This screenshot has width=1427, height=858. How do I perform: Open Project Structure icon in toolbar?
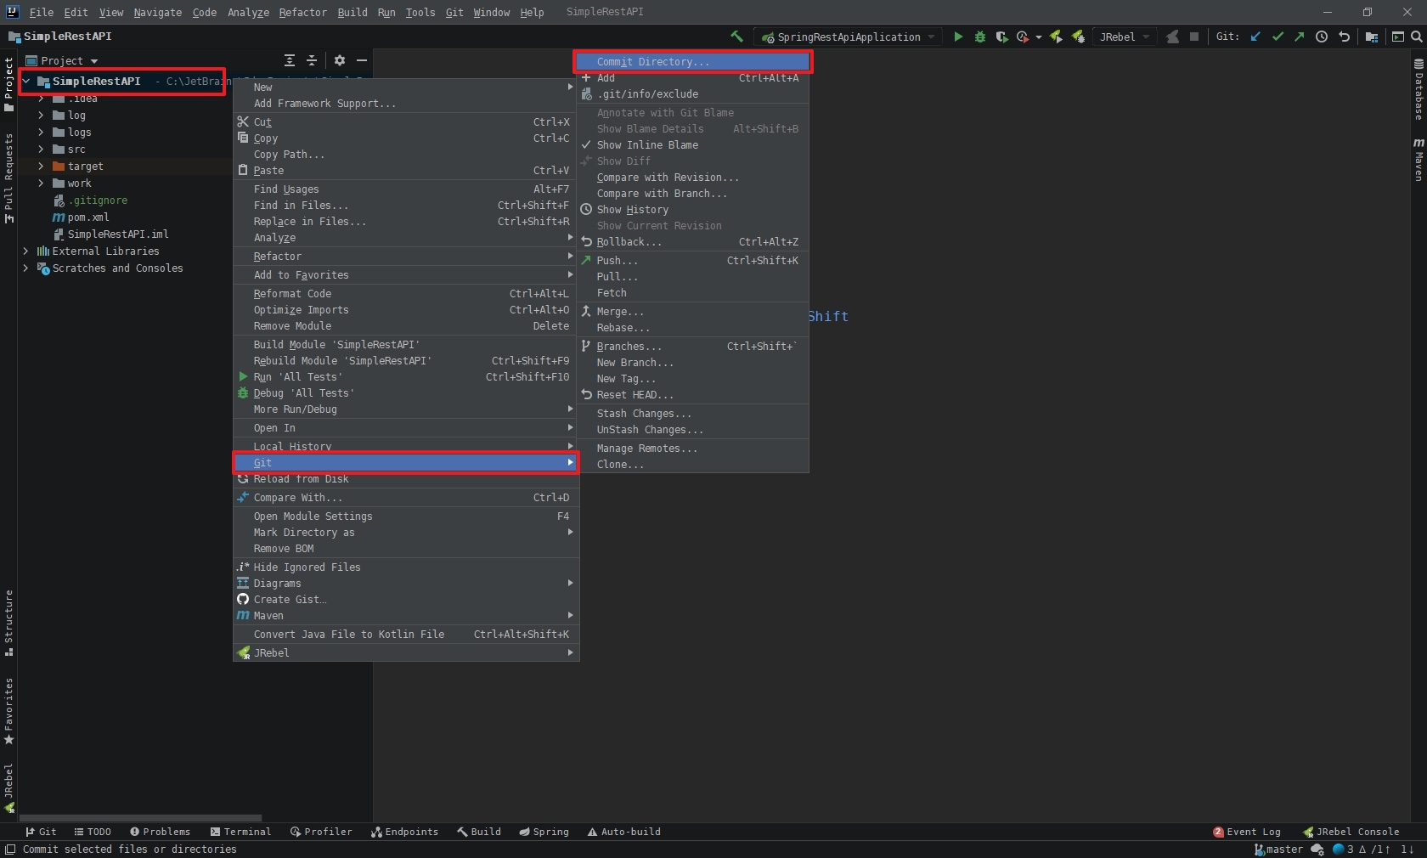coord(1372,37)
